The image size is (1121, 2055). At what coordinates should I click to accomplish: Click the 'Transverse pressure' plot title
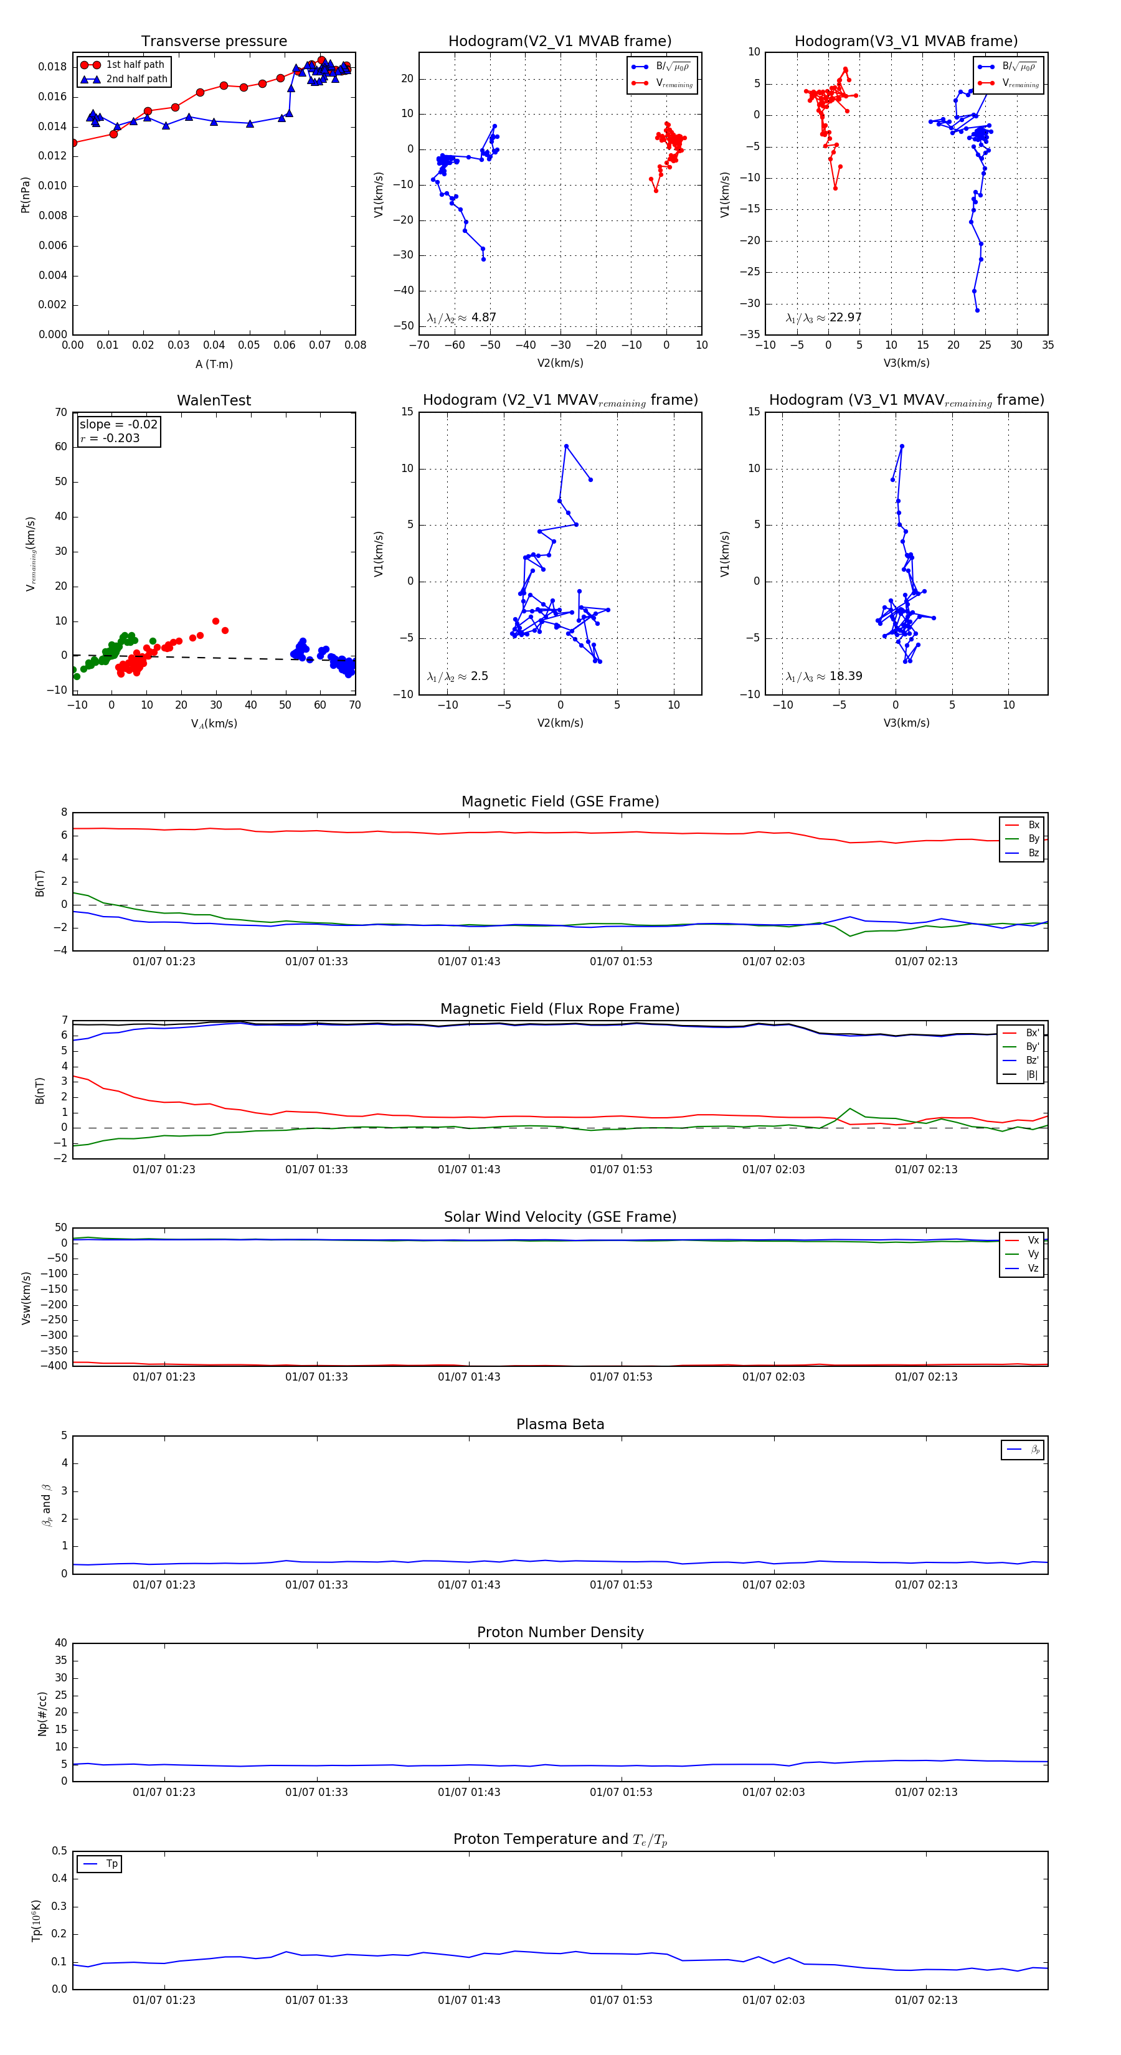click(x=214, y=42)
